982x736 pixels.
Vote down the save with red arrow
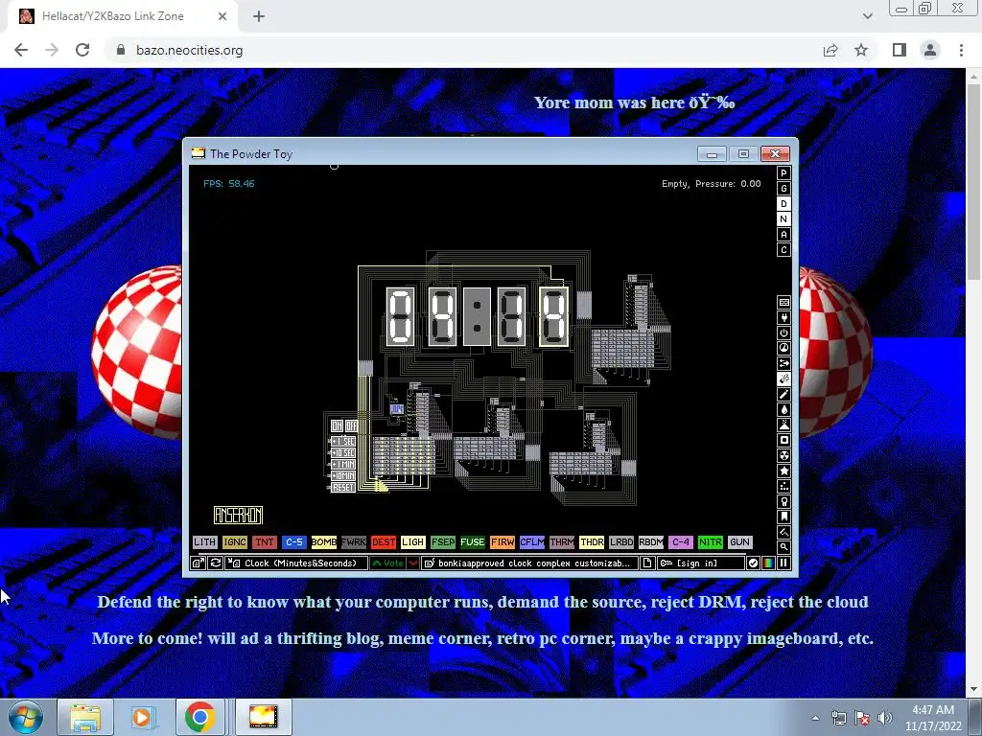point(412,563)
